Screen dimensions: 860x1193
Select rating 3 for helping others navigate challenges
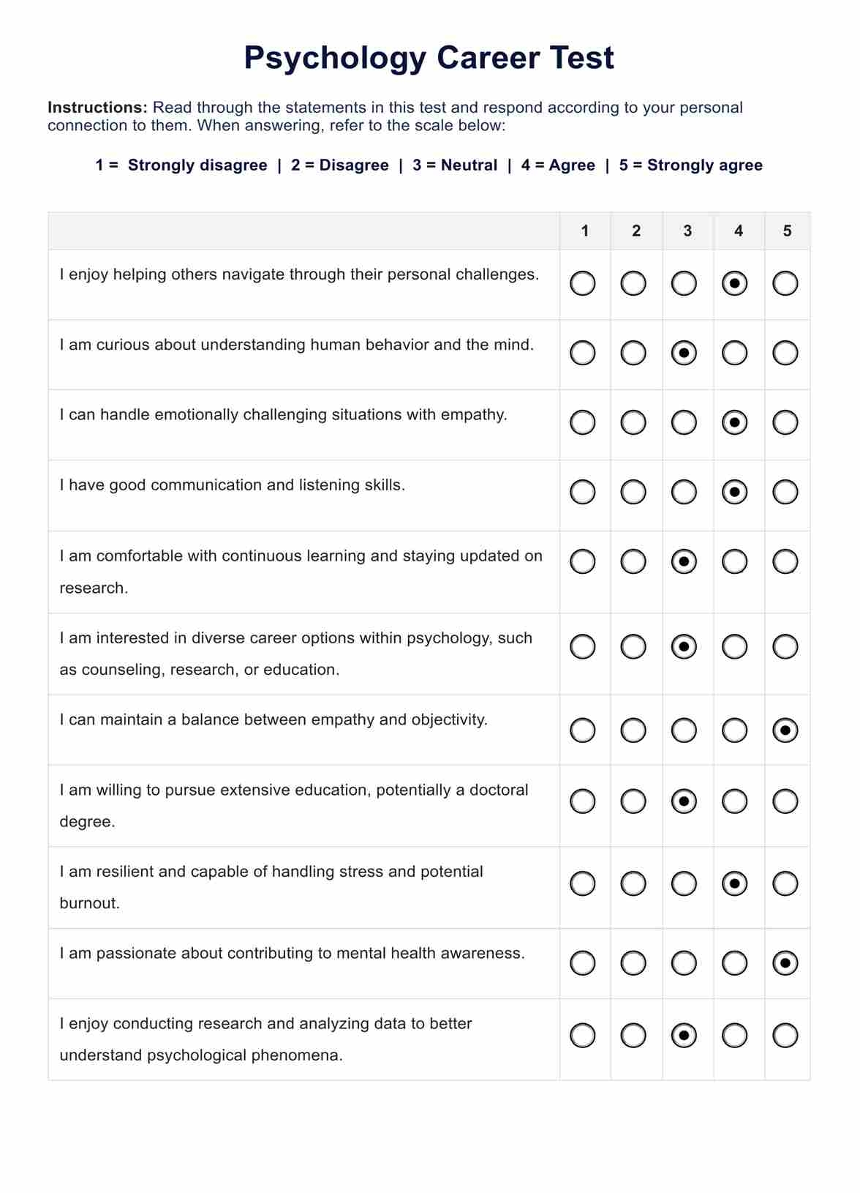point(684,283)
